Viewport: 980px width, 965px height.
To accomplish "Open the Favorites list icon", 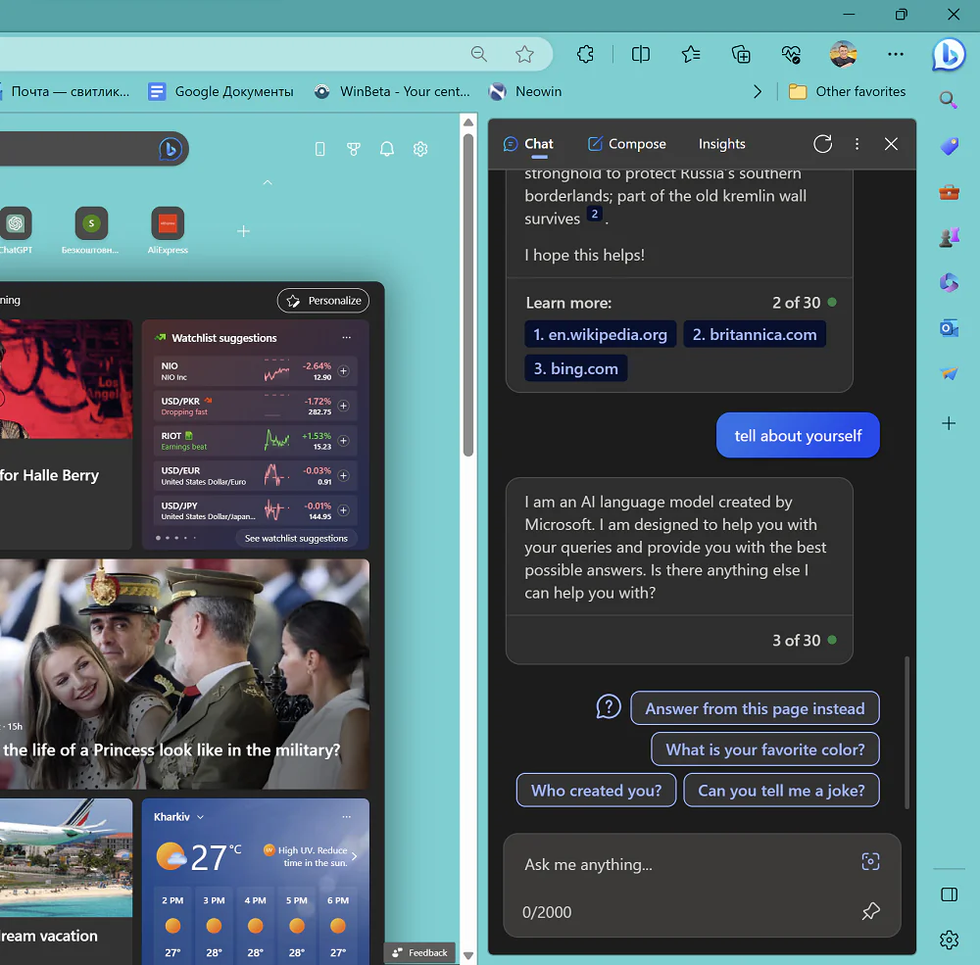I will (x=691, y=55).
